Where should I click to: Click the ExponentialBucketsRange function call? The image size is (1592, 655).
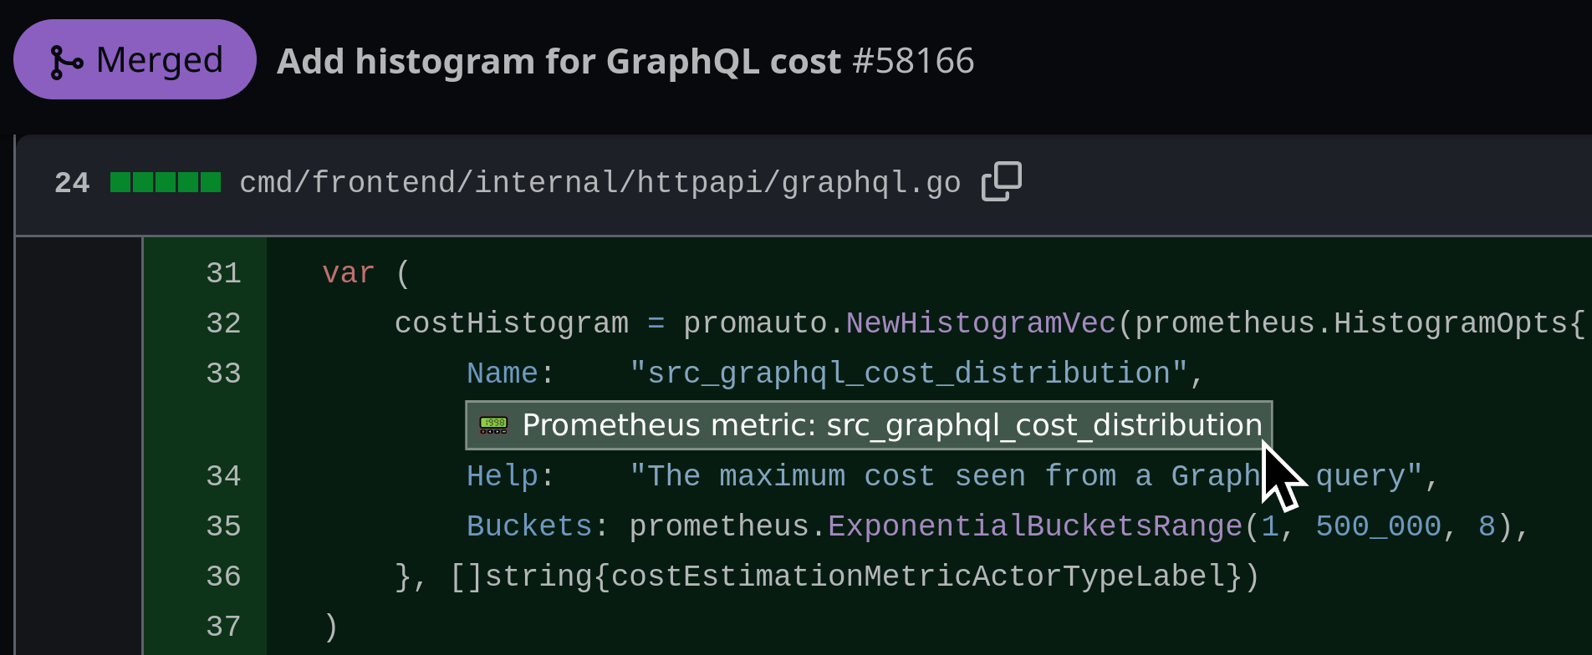click(x=1034, y=526)
